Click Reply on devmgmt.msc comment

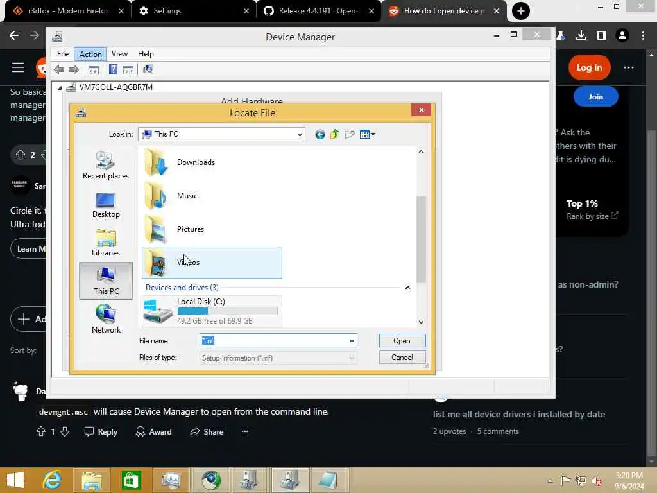(x=101, y=432)
